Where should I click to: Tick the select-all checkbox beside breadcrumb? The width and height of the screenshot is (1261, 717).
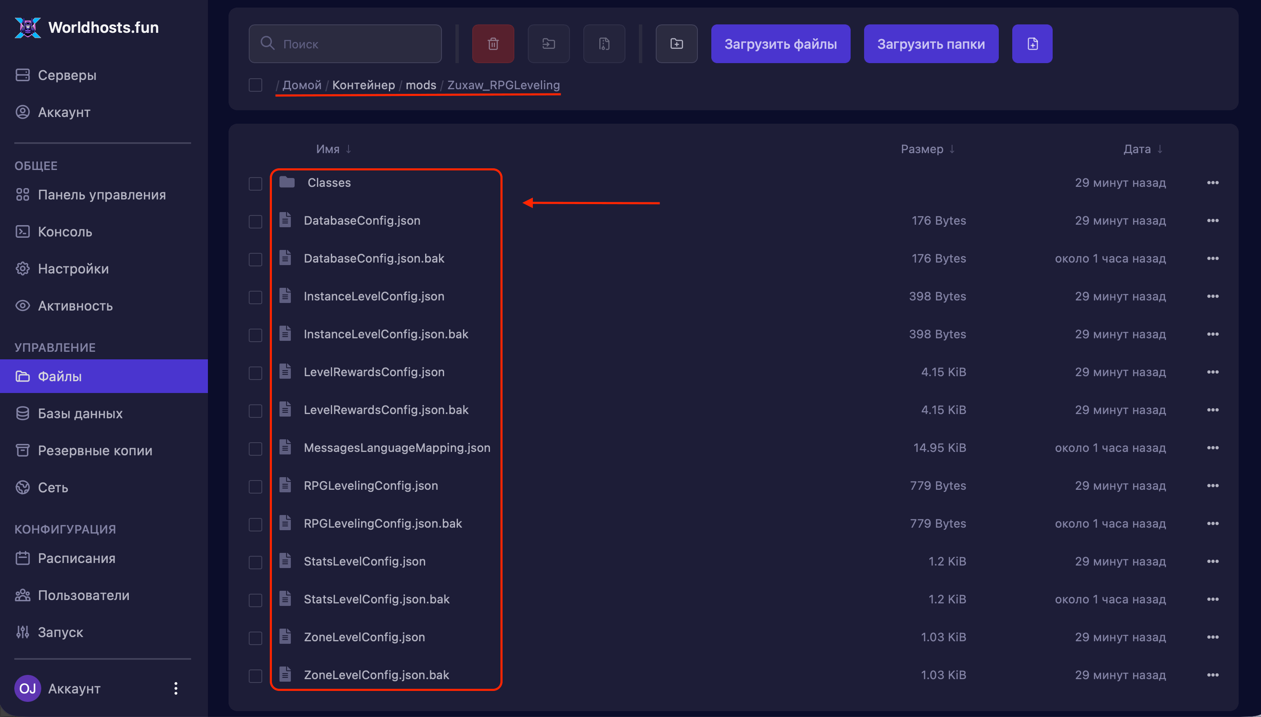255,85
